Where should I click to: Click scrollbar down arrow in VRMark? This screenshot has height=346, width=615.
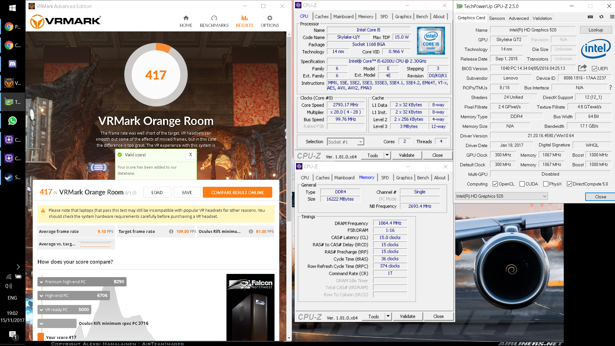289,338
